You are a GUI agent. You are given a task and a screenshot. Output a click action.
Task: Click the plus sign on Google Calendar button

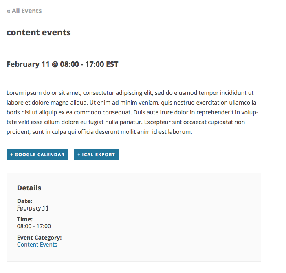(x=12, y=155)
